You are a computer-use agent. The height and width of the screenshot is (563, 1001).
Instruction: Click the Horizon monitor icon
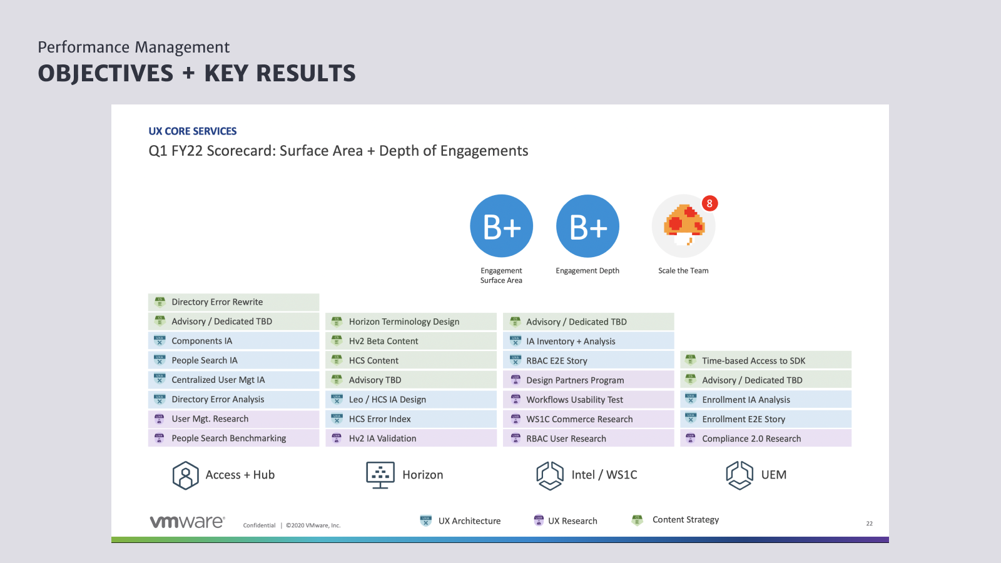(x=380, y=475)
